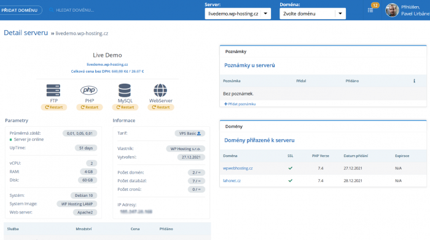Click the Bez poznámek row
Screen dimensions: 430x240
[x=323, y=94]
